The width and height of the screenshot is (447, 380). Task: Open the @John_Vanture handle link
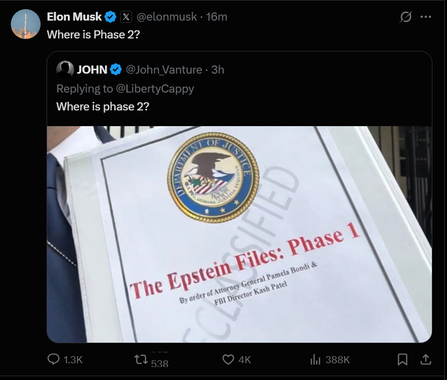(164, 70)
